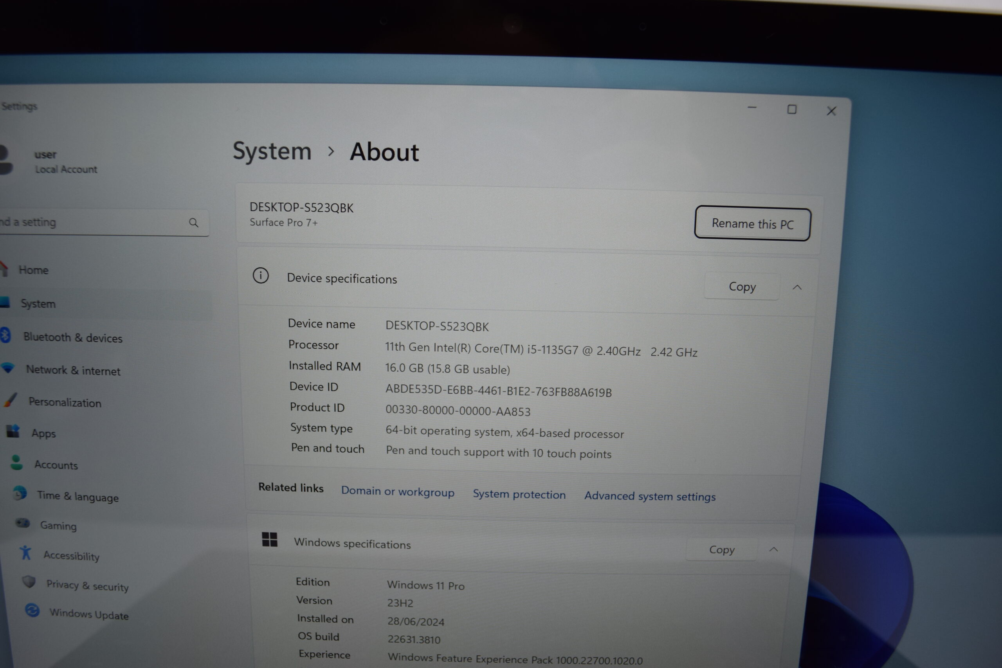Close the Settings window
The image size is (1002, 668).
(x=831, y=111)
